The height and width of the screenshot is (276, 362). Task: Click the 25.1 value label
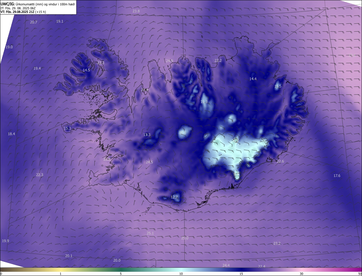[150, 233]
